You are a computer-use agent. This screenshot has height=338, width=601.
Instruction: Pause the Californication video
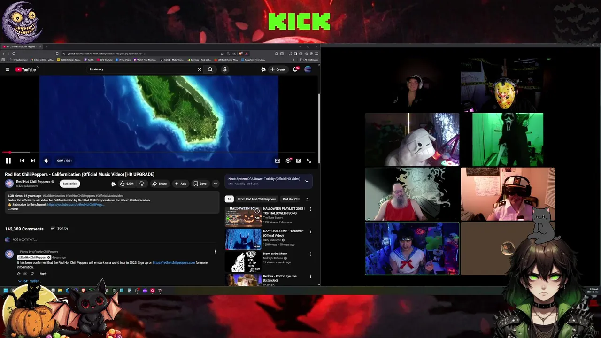point(8,161)
